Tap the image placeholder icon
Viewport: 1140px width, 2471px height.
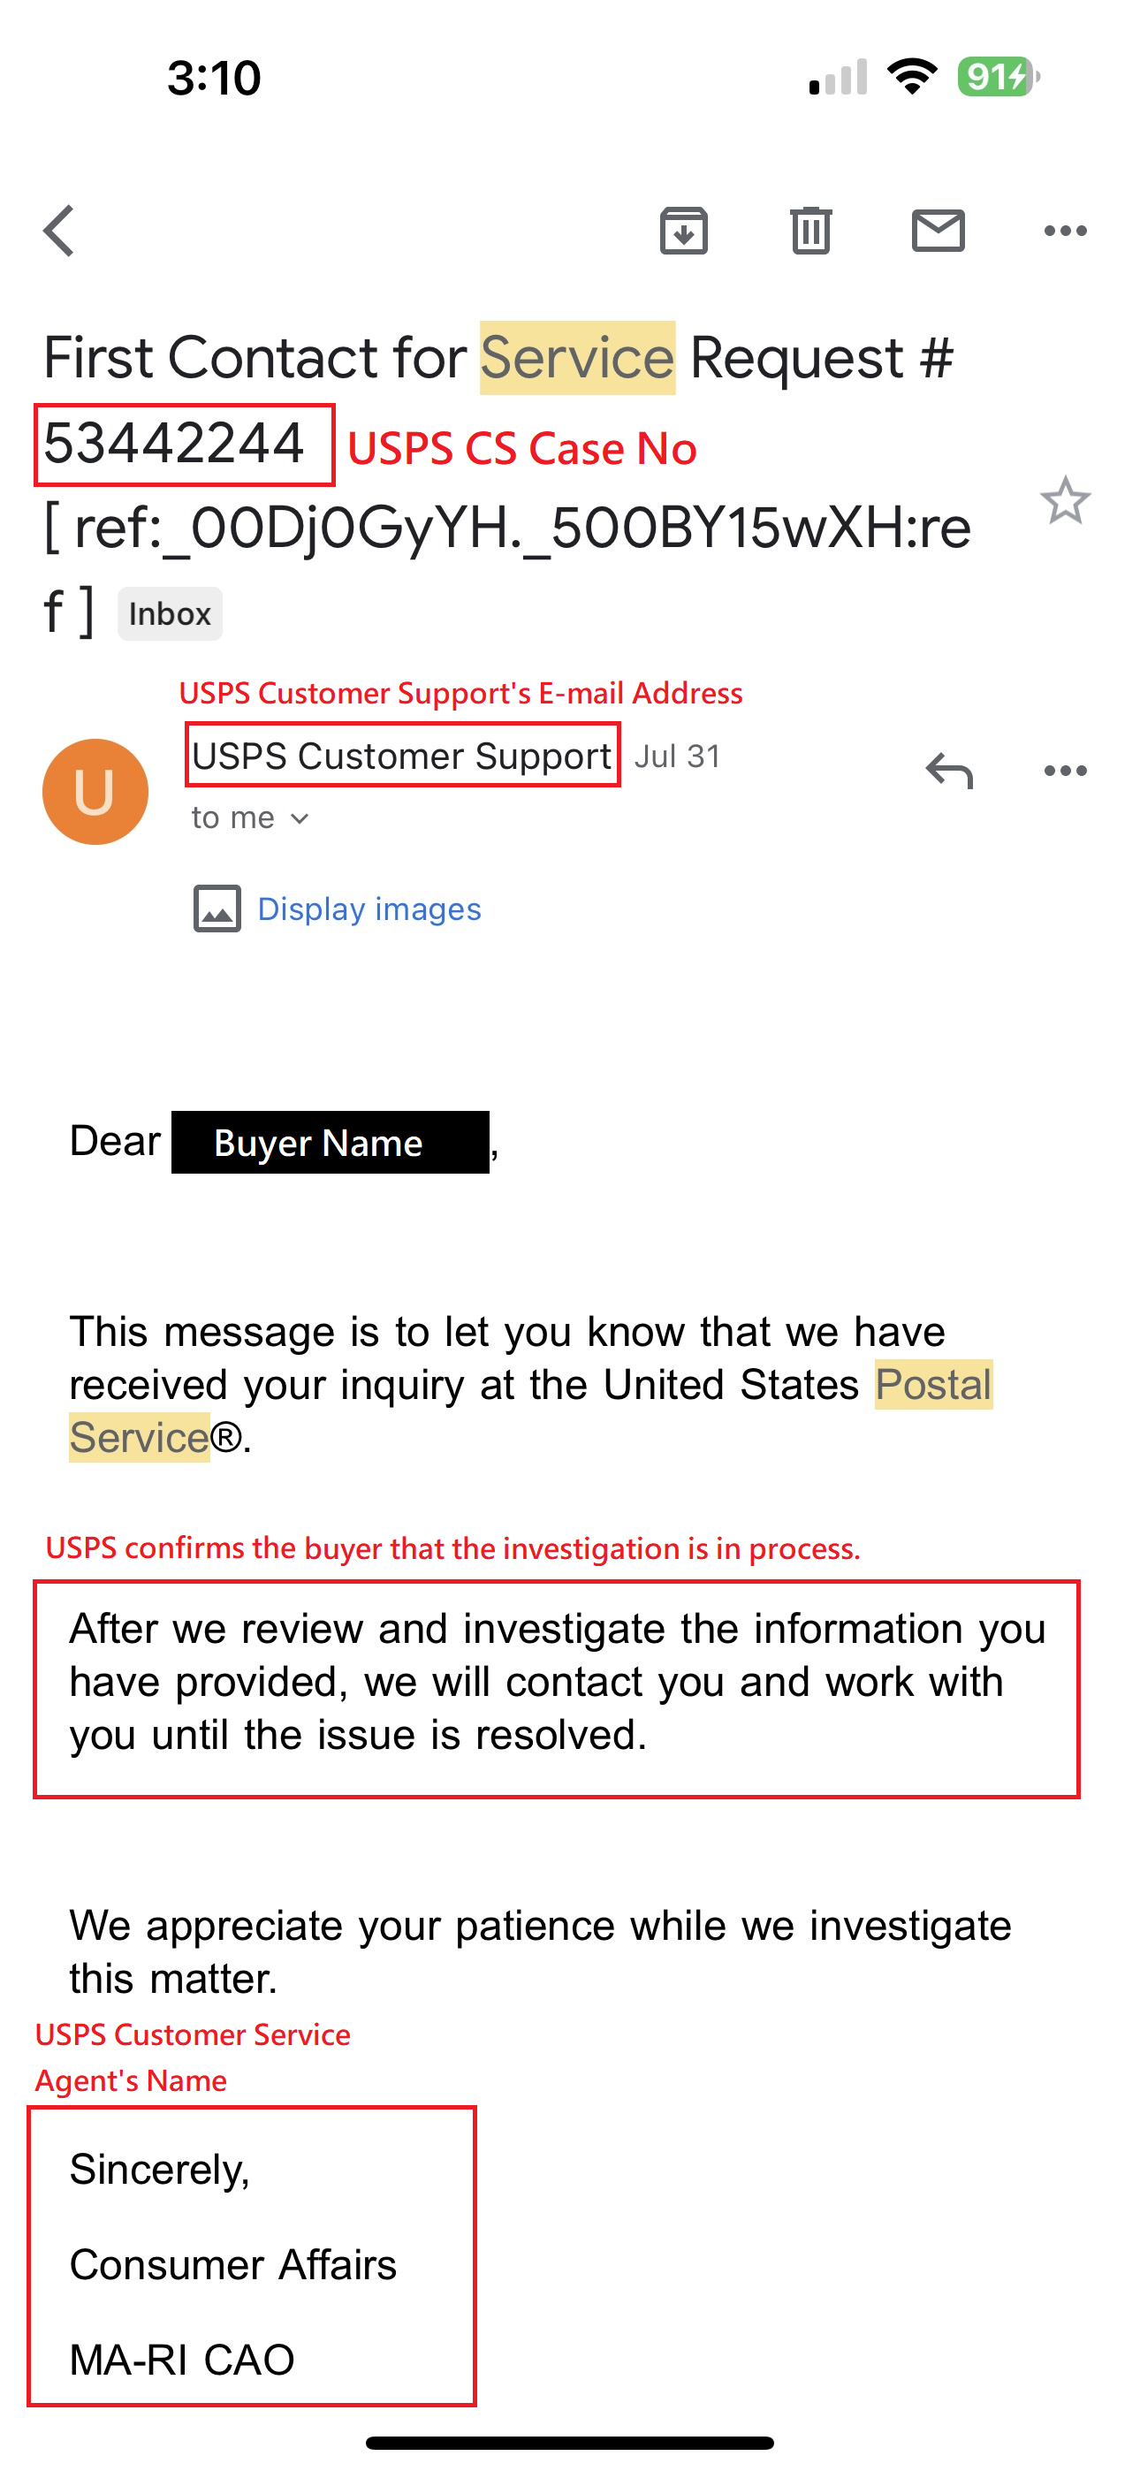coord(217,909)
